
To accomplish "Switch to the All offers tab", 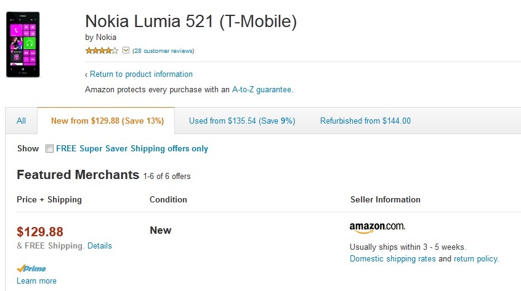I will pos(22,121).
